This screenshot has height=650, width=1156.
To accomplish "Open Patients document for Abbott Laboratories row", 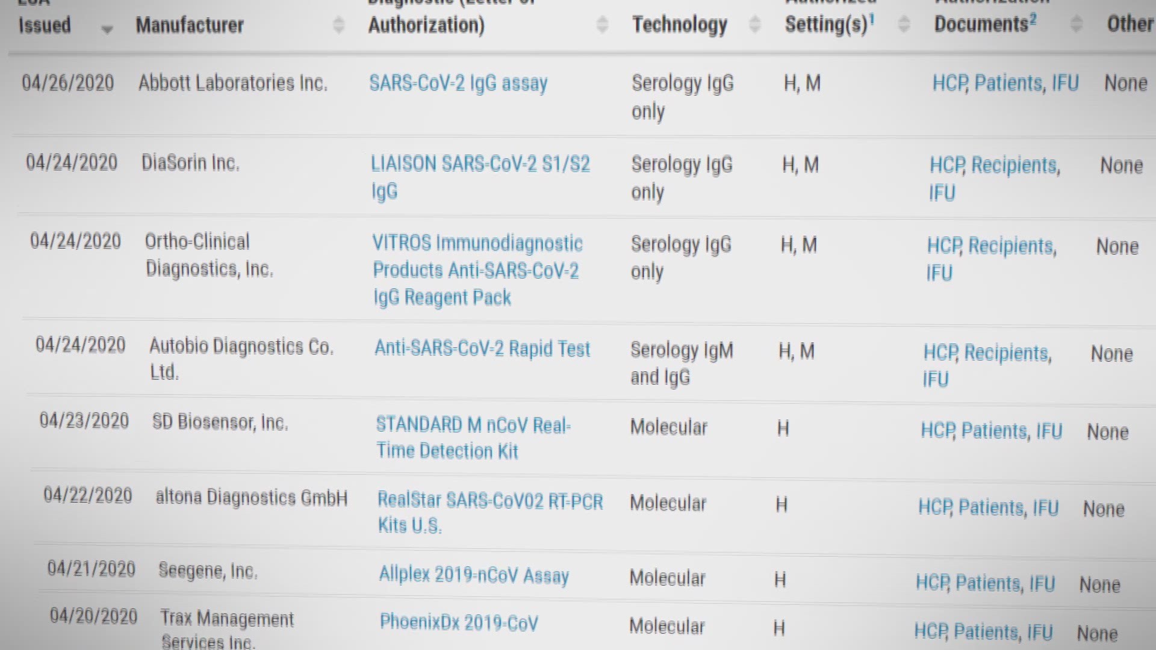I will point(1009,83).
